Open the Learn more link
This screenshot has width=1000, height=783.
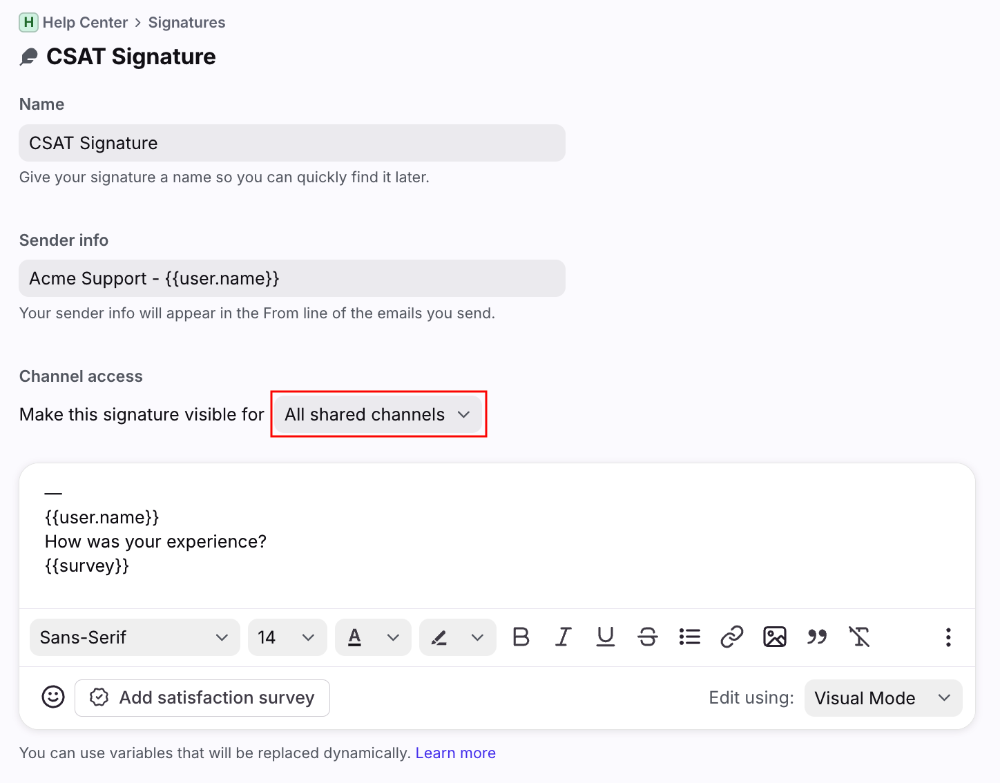point(455,753)
